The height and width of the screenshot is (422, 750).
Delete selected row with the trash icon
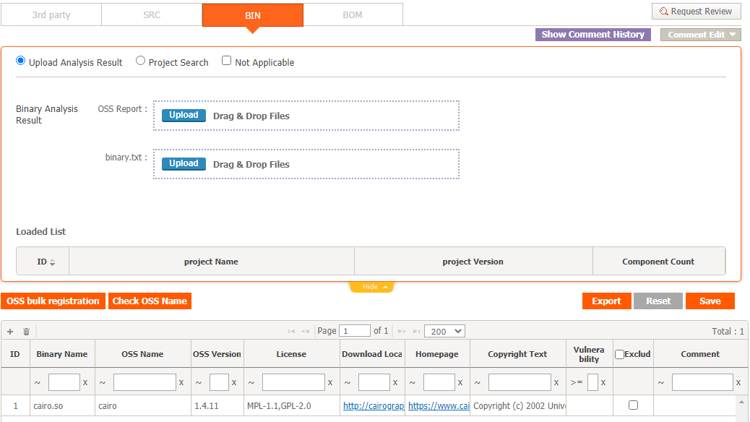(x=26, y=331)
